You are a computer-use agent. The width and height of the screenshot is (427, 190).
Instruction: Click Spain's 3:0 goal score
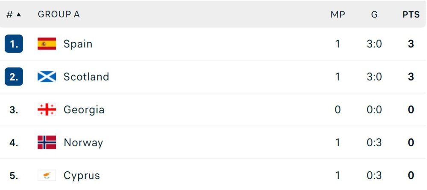click(374, 44)
